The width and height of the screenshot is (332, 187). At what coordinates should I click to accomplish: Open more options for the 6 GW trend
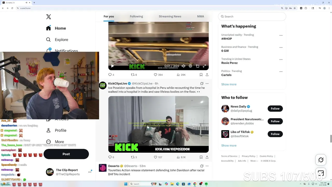point(281,48)
